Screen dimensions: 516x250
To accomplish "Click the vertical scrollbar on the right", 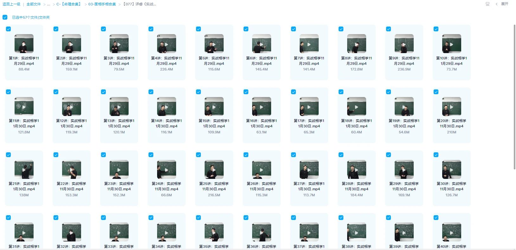I will pos(514,95).
